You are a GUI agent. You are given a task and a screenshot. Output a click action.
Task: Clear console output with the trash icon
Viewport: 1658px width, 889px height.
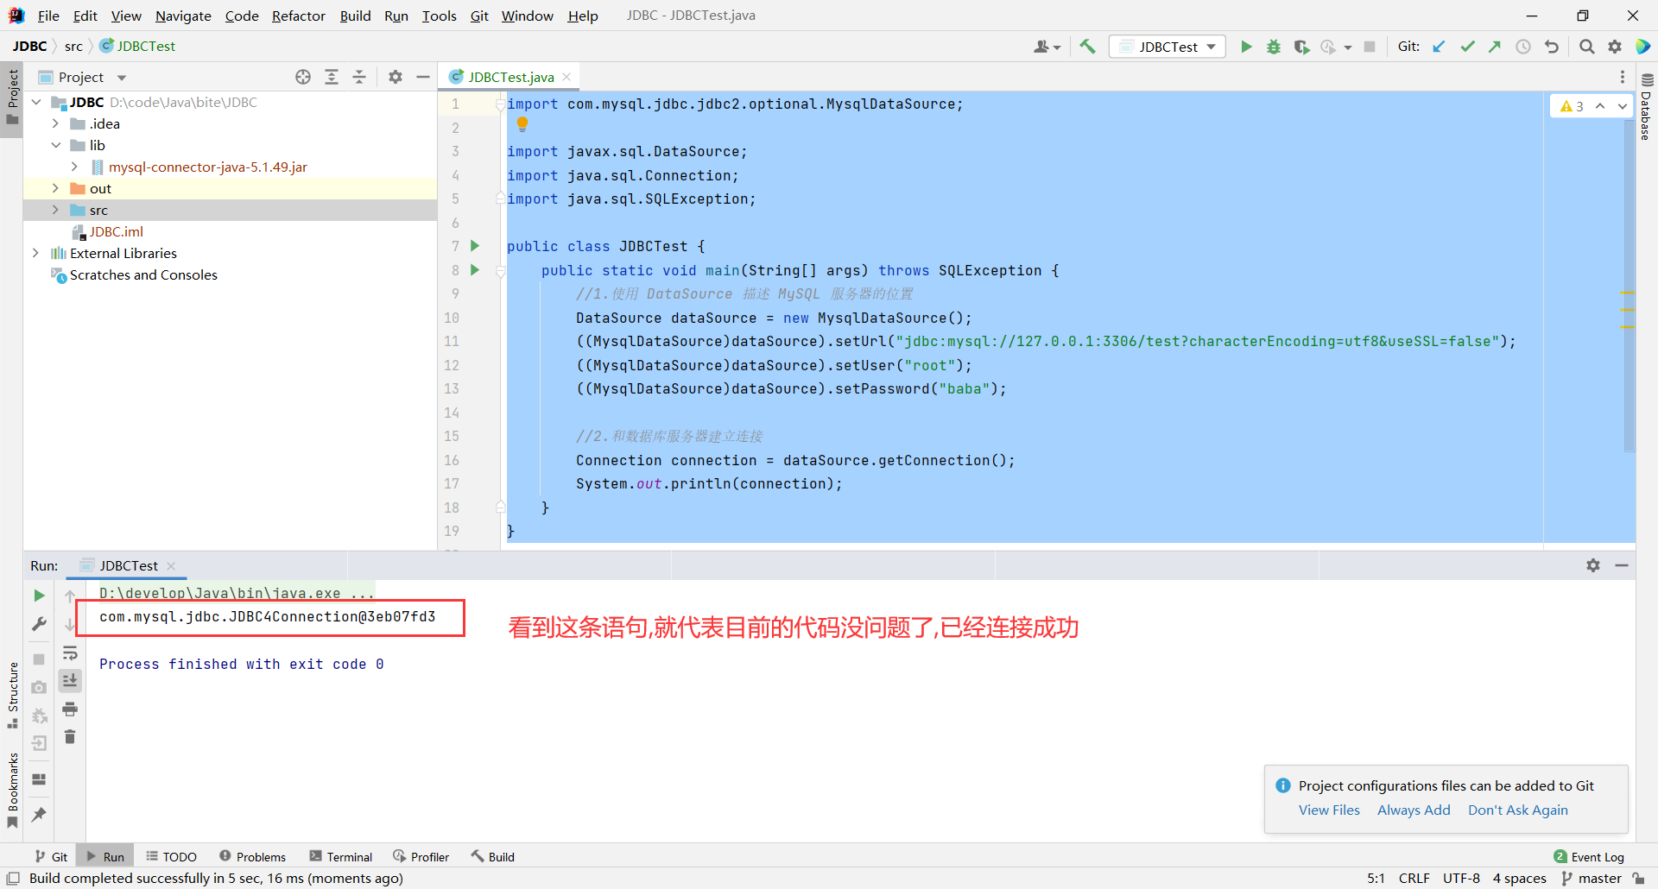pos(70,737)
